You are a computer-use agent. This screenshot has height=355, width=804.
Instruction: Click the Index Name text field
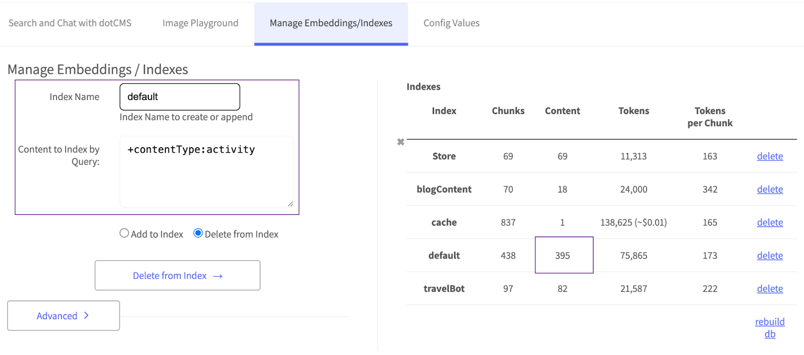[179, 97]
